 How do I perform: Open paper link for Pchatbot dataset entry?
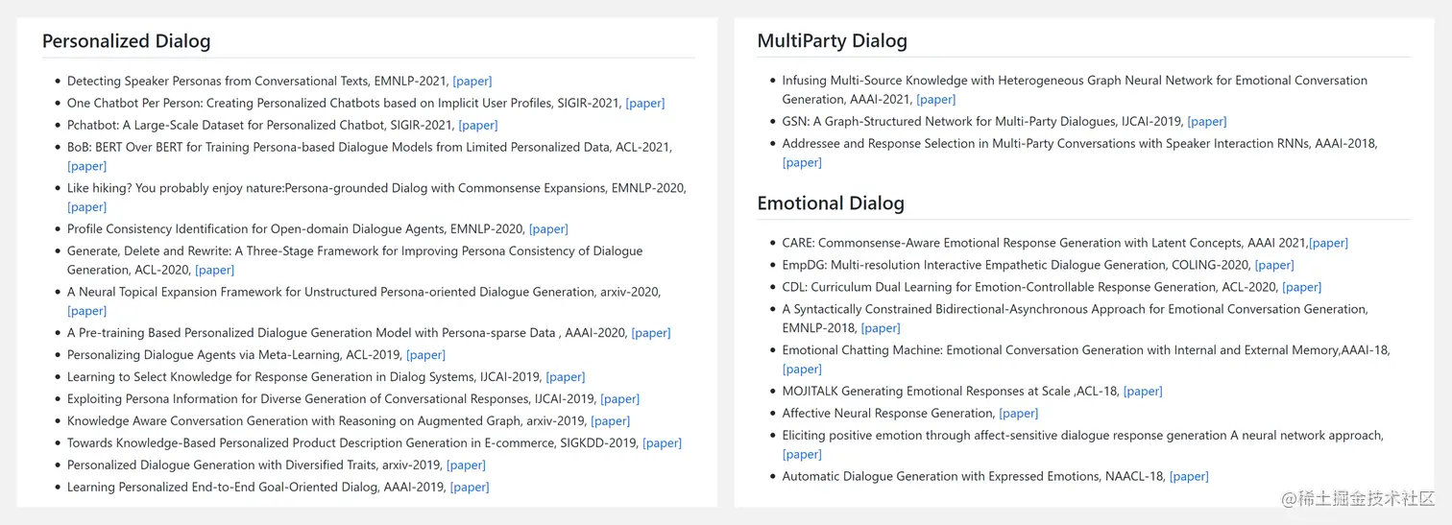[478, 126]
